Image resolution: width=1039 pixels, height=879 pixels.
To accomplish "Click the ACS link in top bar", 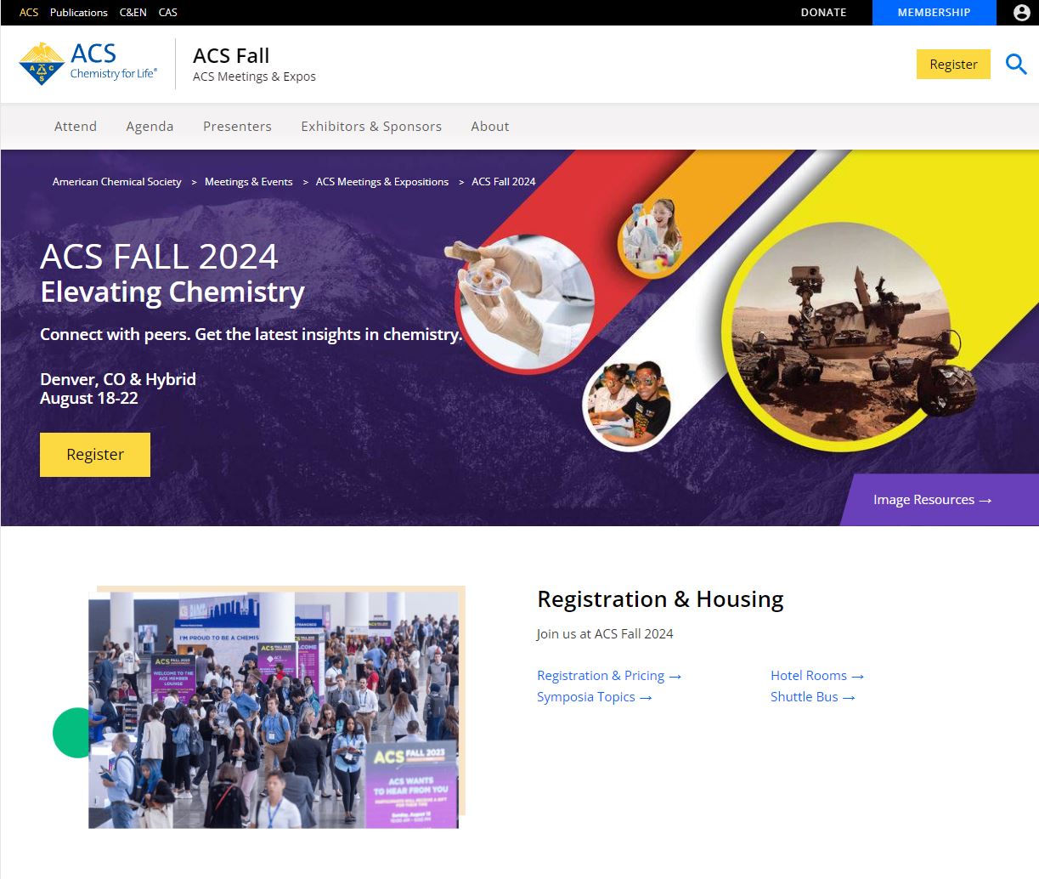I will [29, 13].
